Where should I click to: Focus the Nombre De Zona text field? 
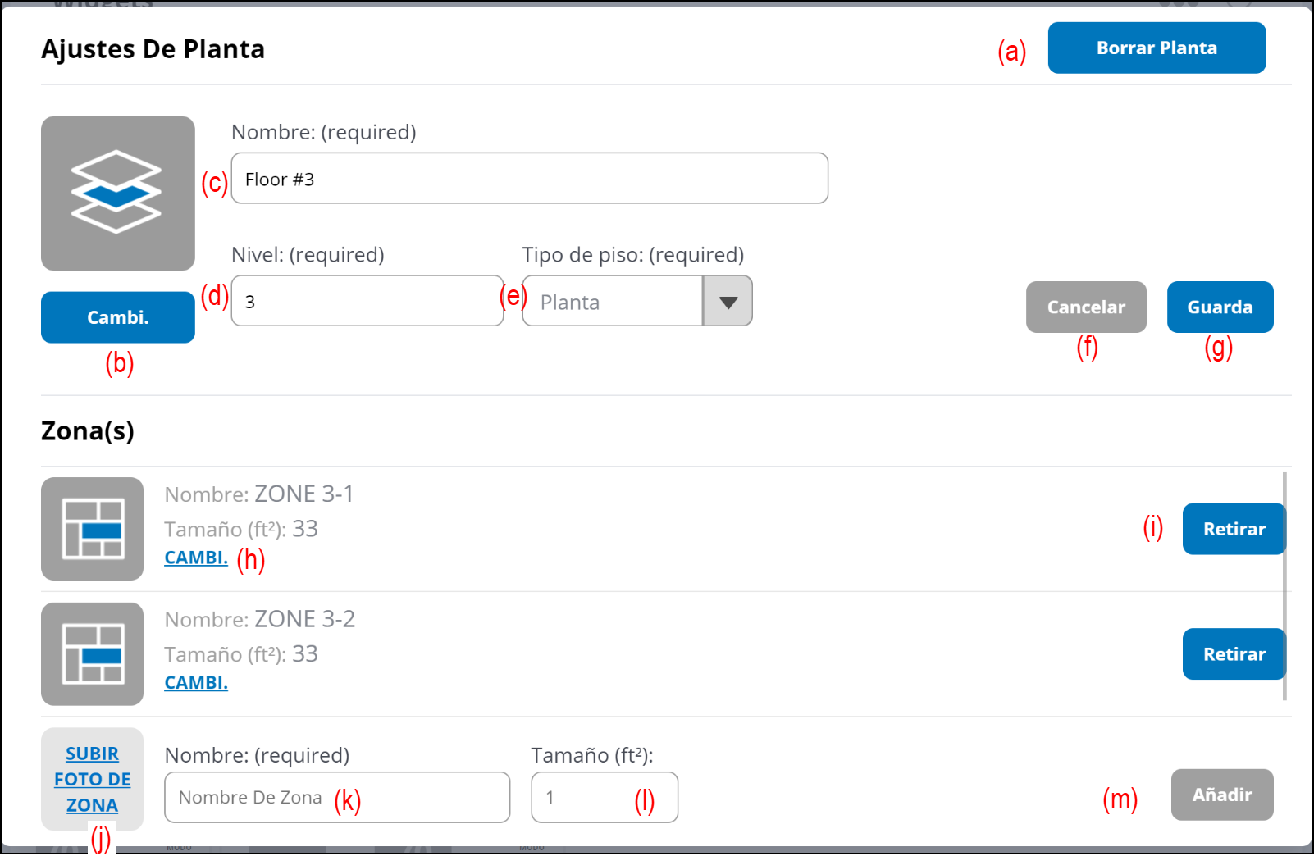click(336, 797)
